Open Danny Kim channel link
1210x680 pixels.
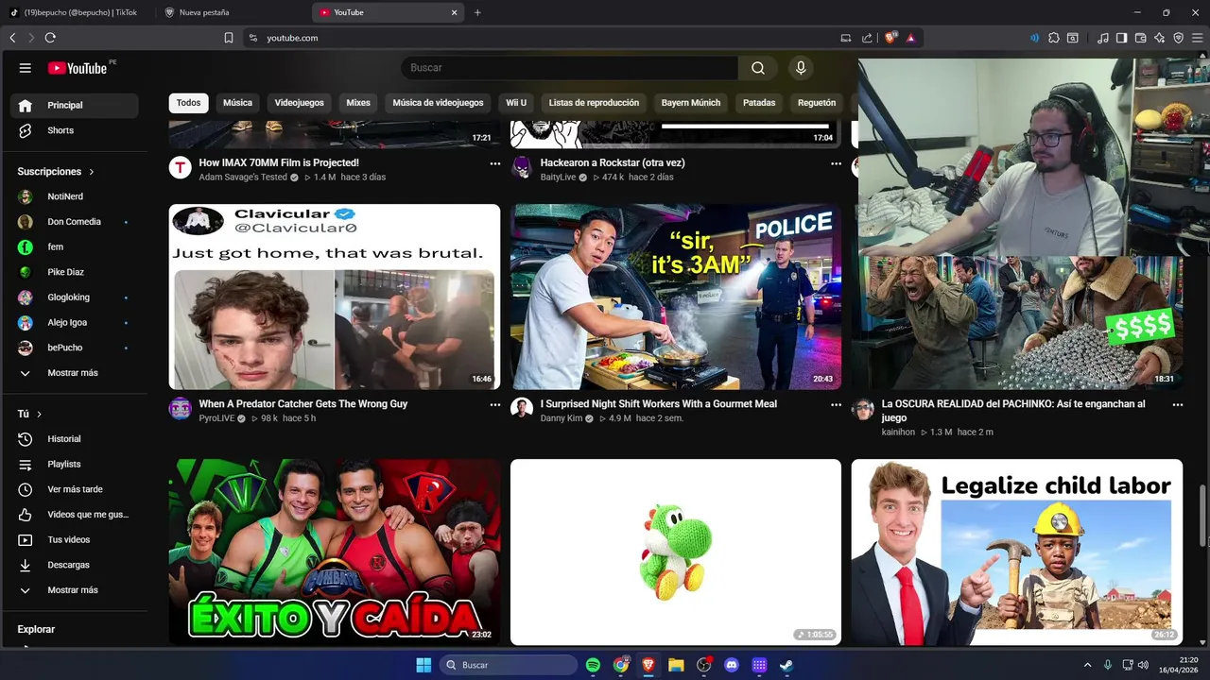tap(562, 418)
